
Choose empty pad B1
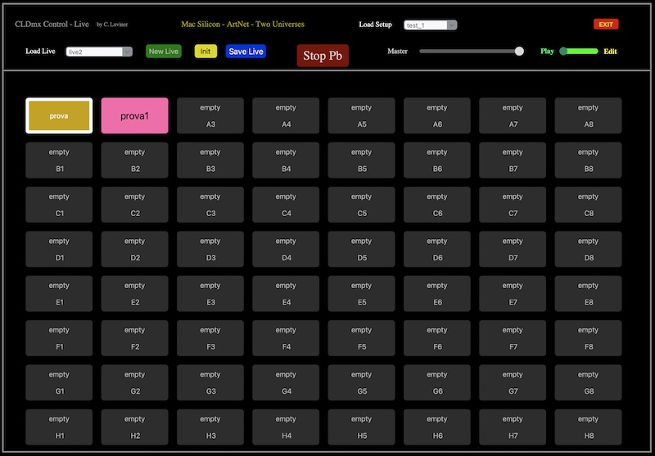pos(59,160)
